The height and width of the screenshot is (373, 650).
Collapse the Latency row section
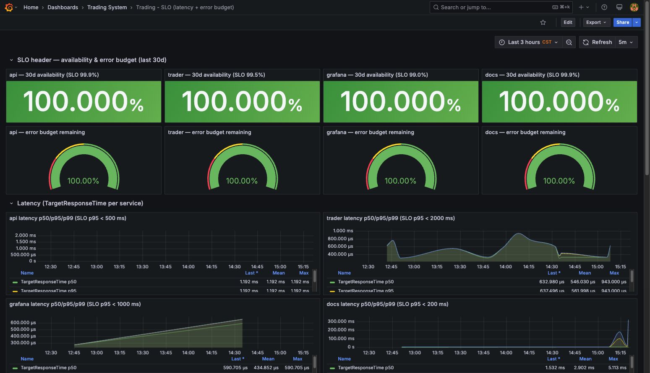(x=11, y=203)
